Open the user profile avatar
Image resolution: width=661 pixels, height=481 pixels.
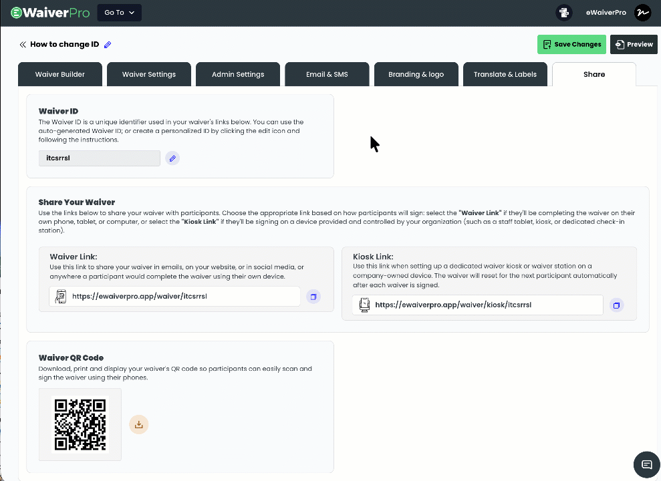pyautogui.click(x=642, y=13)
